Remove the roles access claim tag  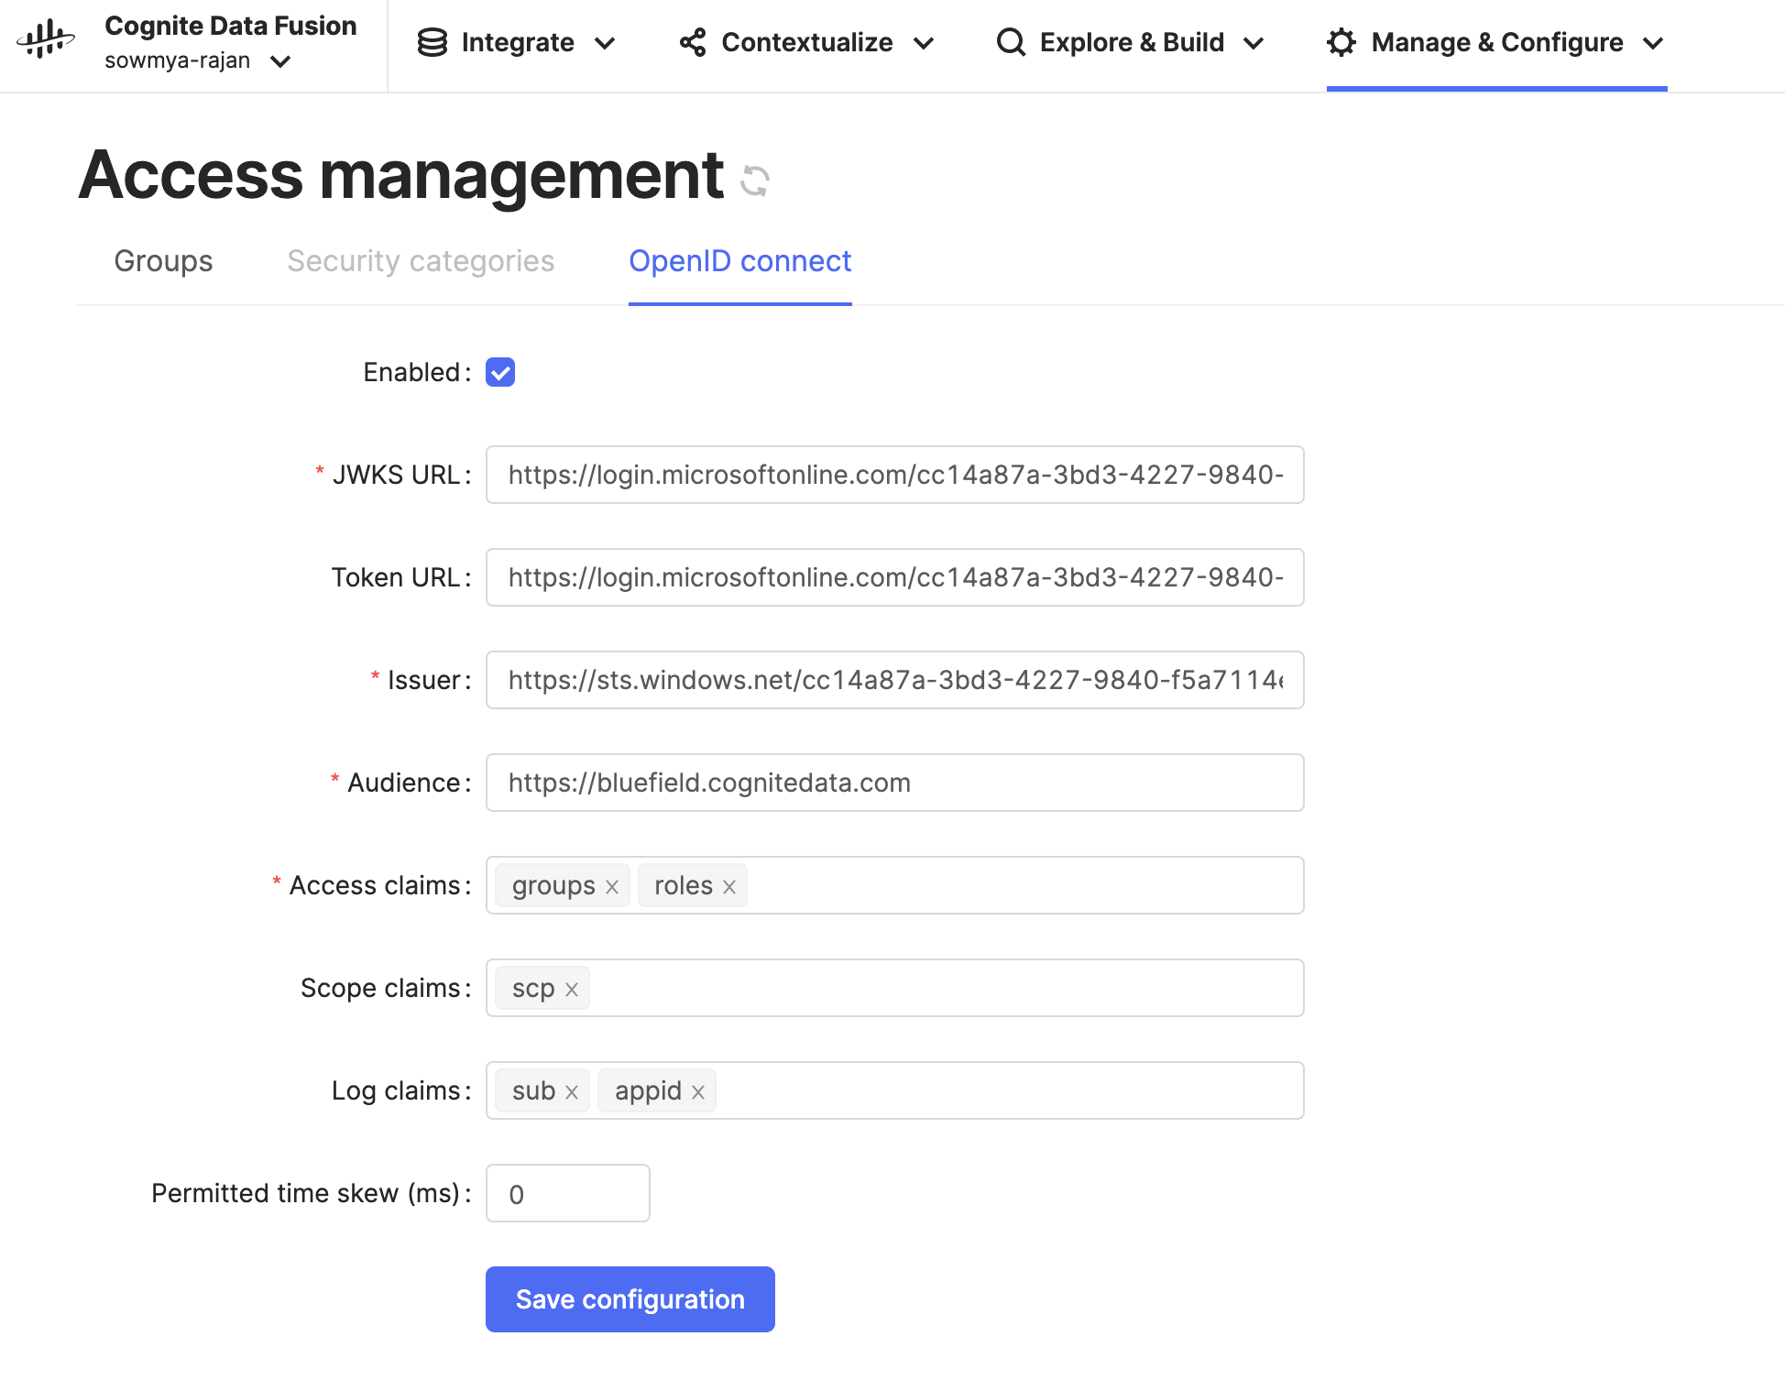point(729,887)
